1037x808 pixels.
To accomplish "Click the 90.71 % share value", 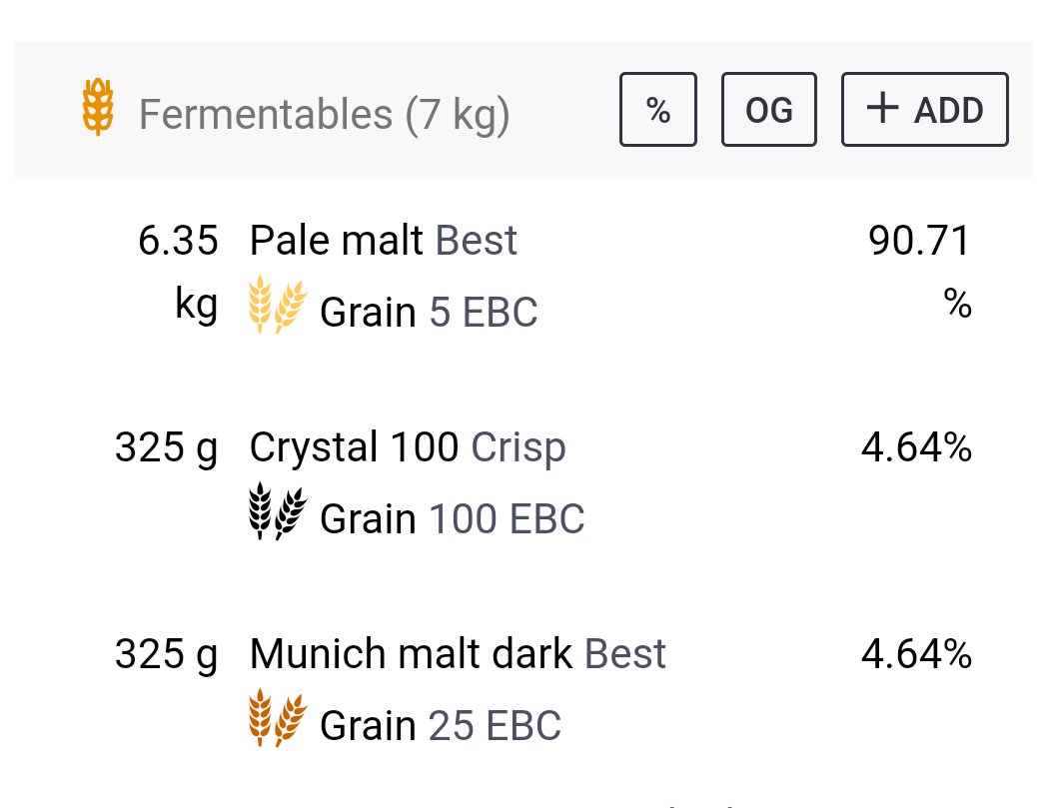I will [x=920, y=271].
